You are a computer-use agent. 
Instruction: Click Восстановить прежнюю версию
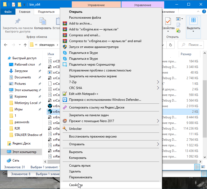pos(93,136)
